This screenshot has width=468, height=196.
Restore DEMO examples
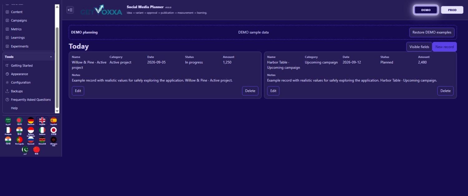tap(432, 32)
